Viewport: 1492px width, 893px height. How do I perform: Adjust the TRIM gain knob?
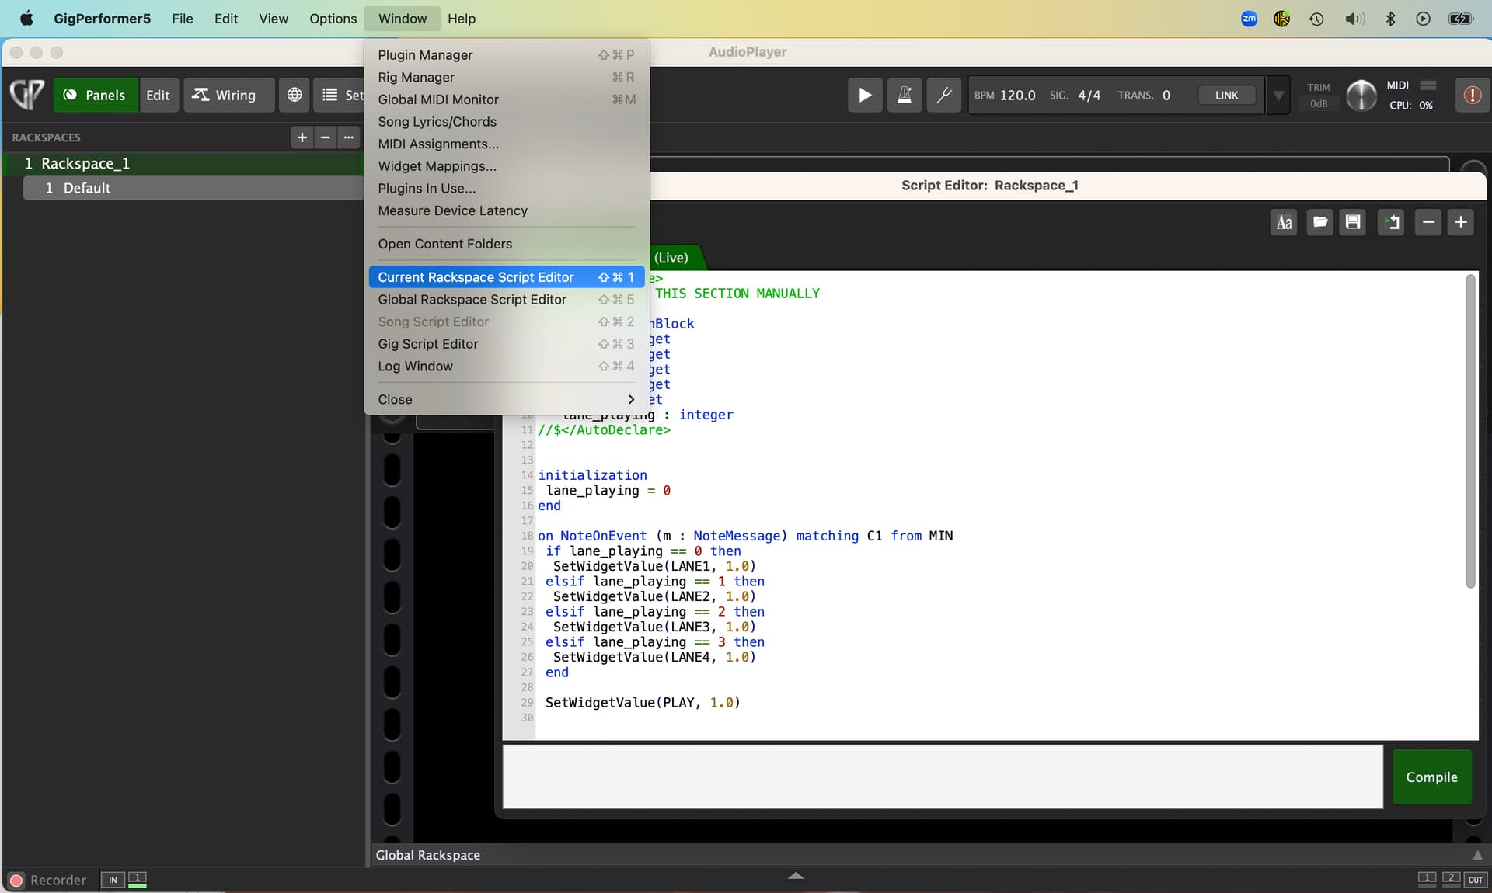[x=1361, y=95]
